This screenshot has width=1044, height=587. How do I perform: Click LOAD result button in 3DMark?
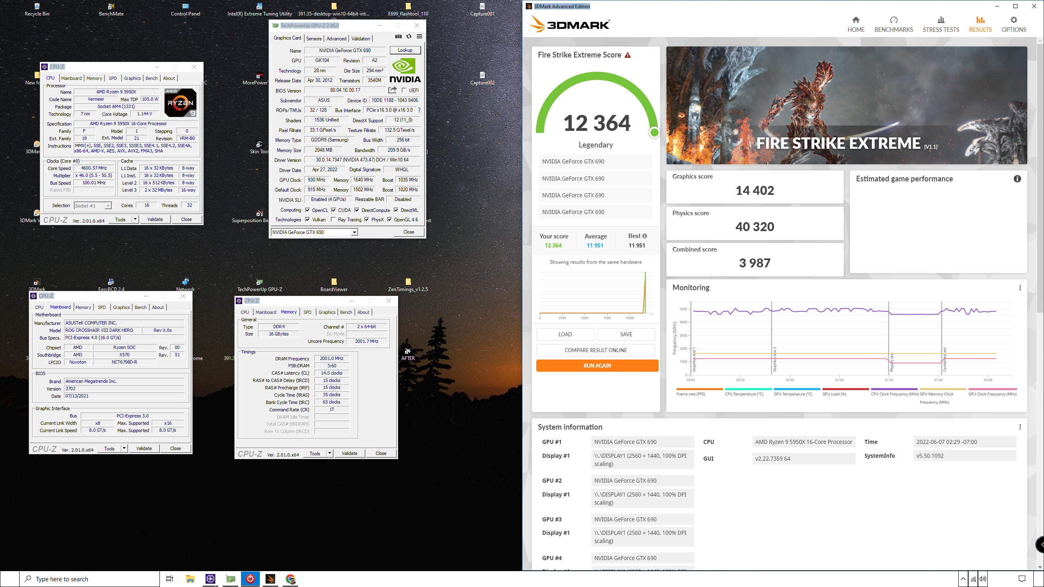tap(565, 334)
